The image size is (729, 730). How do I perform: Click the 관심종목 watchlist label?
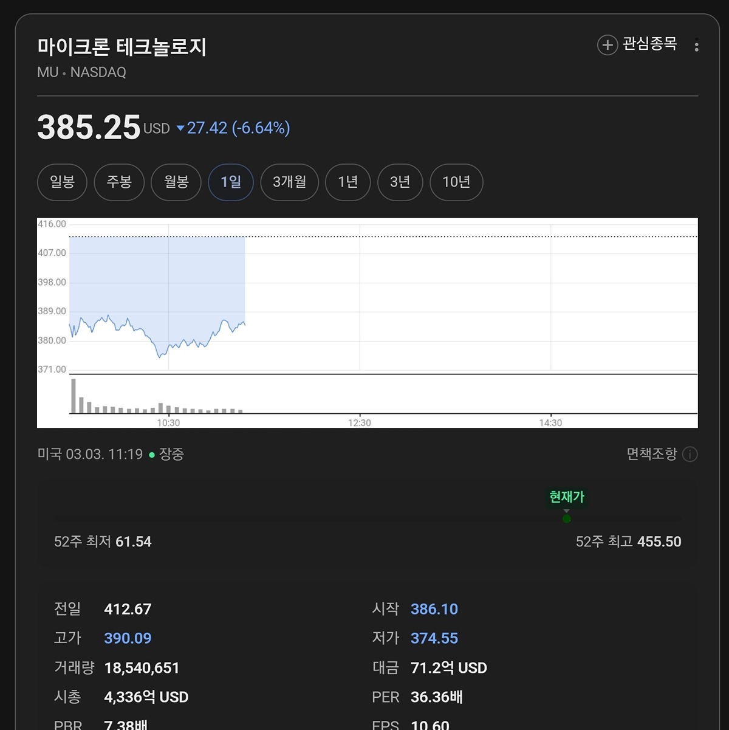(649, 44)
